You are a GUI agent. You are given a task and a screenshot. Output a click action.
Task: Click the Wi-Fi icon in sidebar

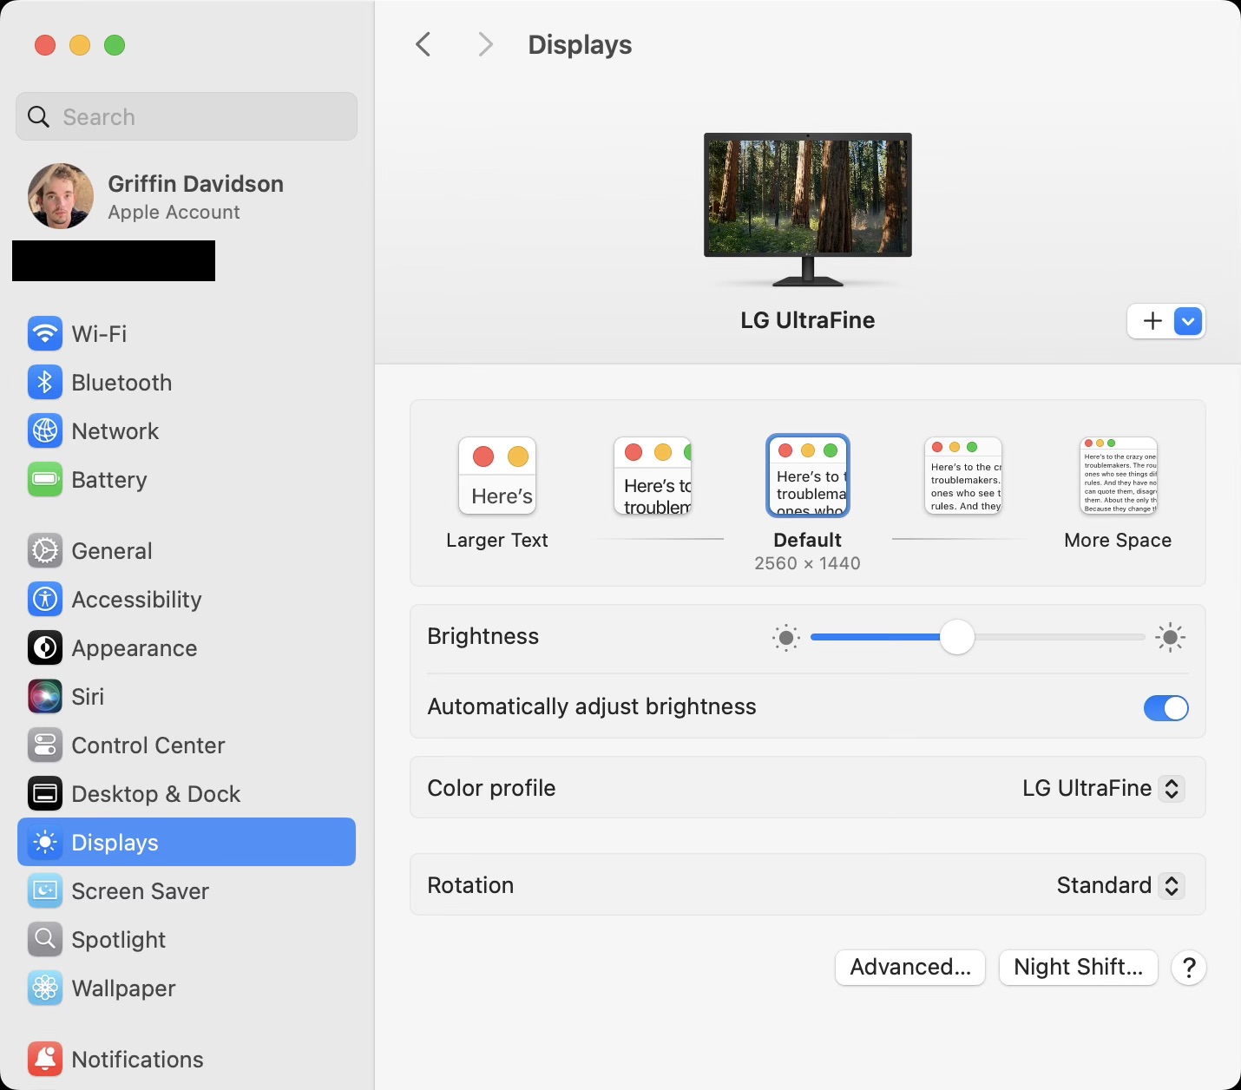pyautogui.click(x=45, y=334)
